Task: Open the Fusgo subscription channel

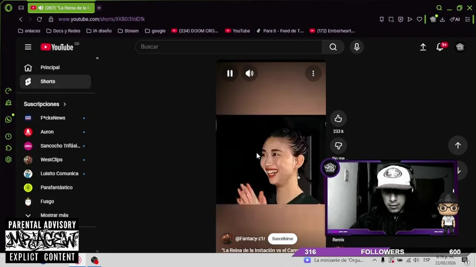Action: pos(55,201)
